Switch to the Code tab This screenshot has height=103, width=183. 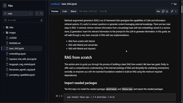click(x=65, y=11)
